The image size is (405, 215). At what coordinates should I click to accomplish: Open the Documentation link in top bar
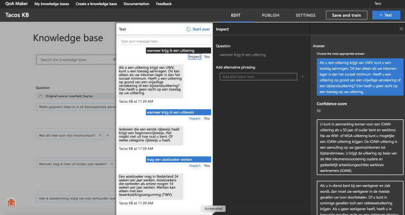pos(136,4)
